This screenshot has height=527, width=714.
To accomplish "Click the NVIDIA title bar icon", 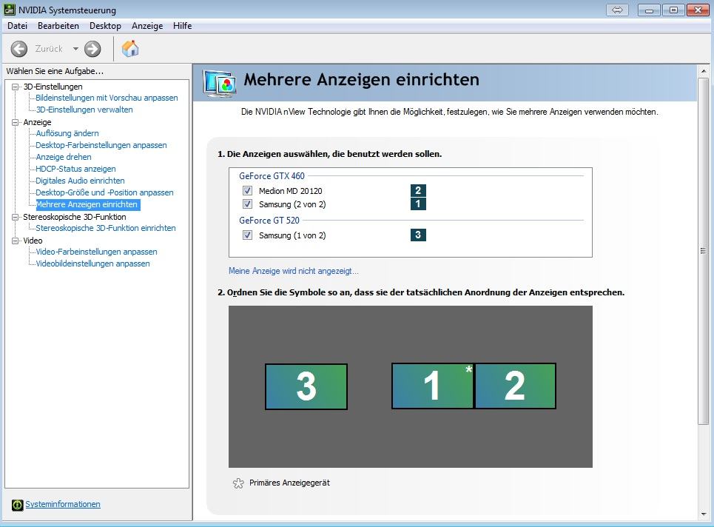I will [9, 10].
